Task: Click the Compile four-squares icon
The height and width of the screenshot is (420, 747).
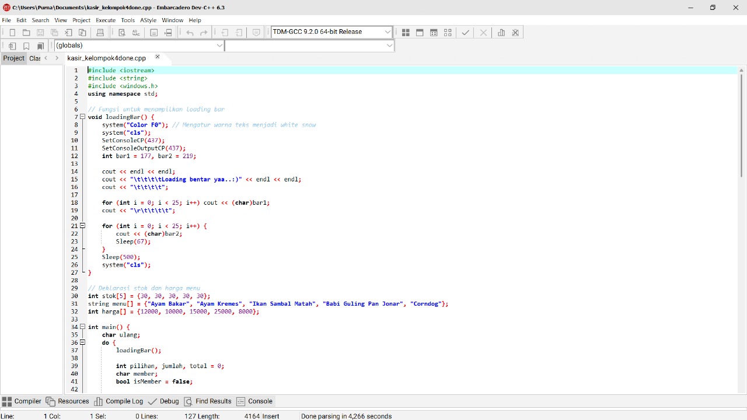Action: [406, 33]
